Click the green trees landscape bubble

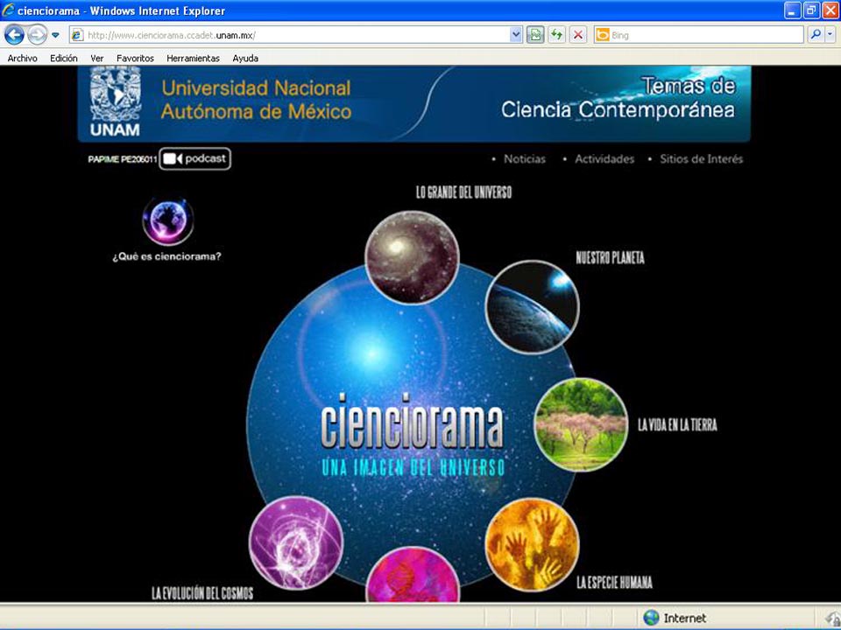point(581,425)
